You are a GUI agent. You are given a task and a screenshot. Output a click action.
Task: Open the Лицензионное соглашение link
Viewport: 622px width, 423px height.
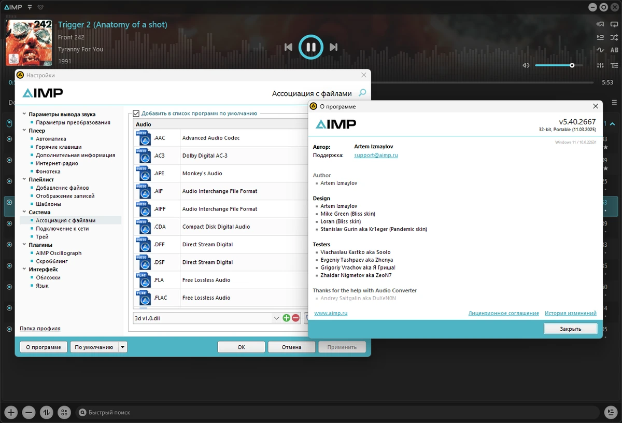503,313
